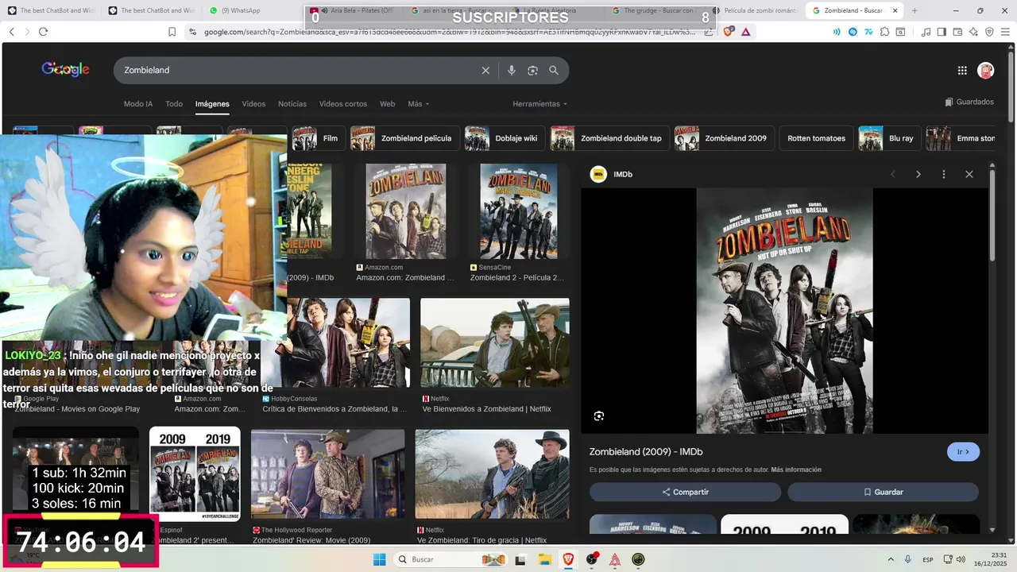Open the Leo AI sparkle icon
This screenshot has height=572, width=1017.
[973, 32]
